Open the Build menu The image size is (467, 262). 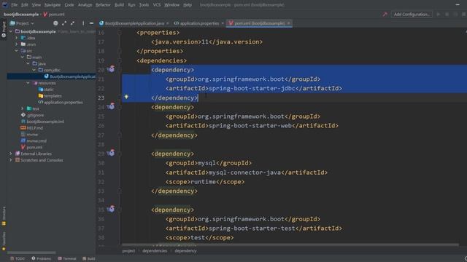(119, 5)
